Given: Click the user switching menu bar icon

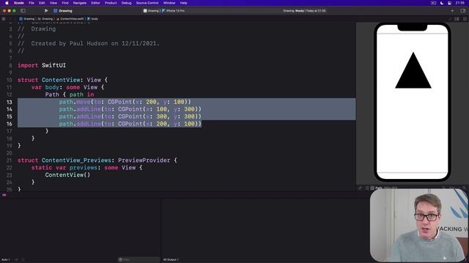Looking at the screenshot, I should point(449,3).
